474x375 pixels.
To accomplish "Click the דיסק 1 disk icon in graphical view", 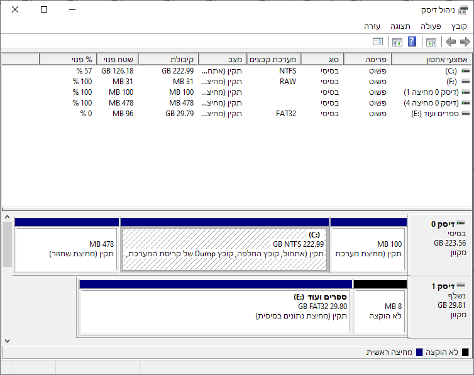I will 461,285.
